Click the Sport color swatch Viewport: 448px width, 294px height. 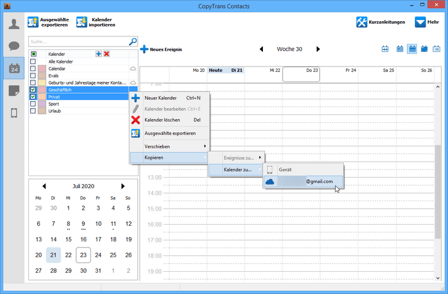pyautogui.click(x=42, y=103)
